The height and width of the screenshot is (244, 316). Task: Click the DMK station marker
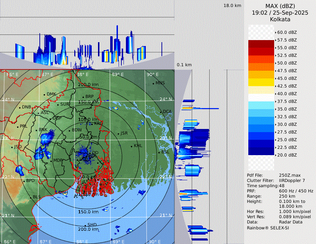click(44, 94)
